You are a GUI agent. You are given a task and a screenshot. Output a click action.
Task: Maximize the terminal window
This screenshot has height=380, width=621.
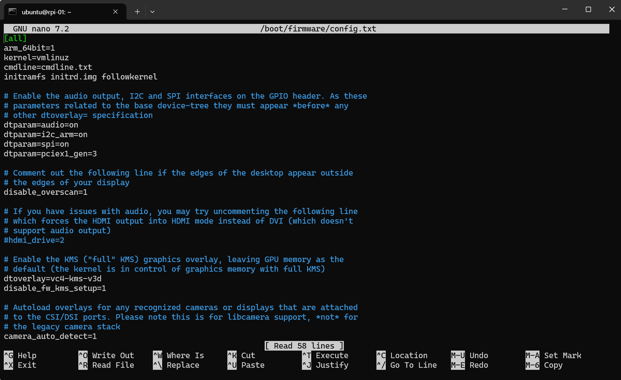(x=588, y=10)
